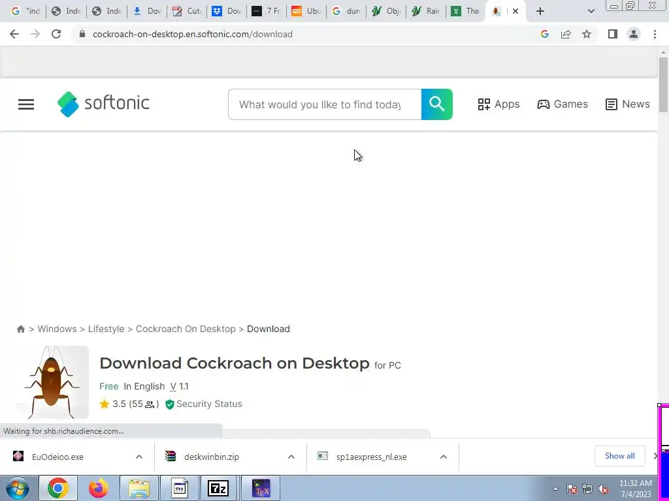Switch to the 'Obj' tab
The width and height of the screenshot is (669, 501).
[x=386, y=11]
